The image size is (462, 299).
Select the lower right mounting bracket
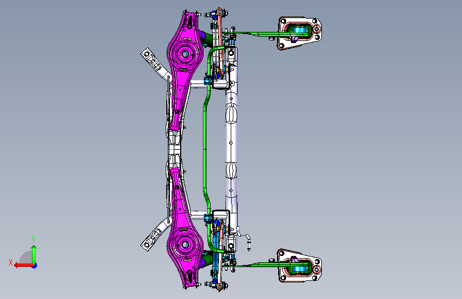[x=299, y=265]
